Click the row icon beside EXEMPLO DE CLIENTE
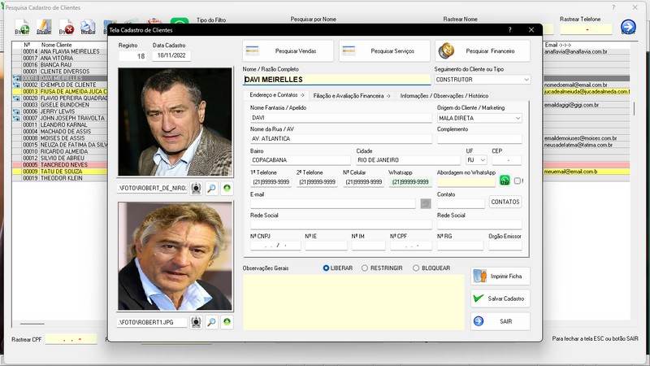Screen dimensions: 650x366 click(x=16, y=85)
